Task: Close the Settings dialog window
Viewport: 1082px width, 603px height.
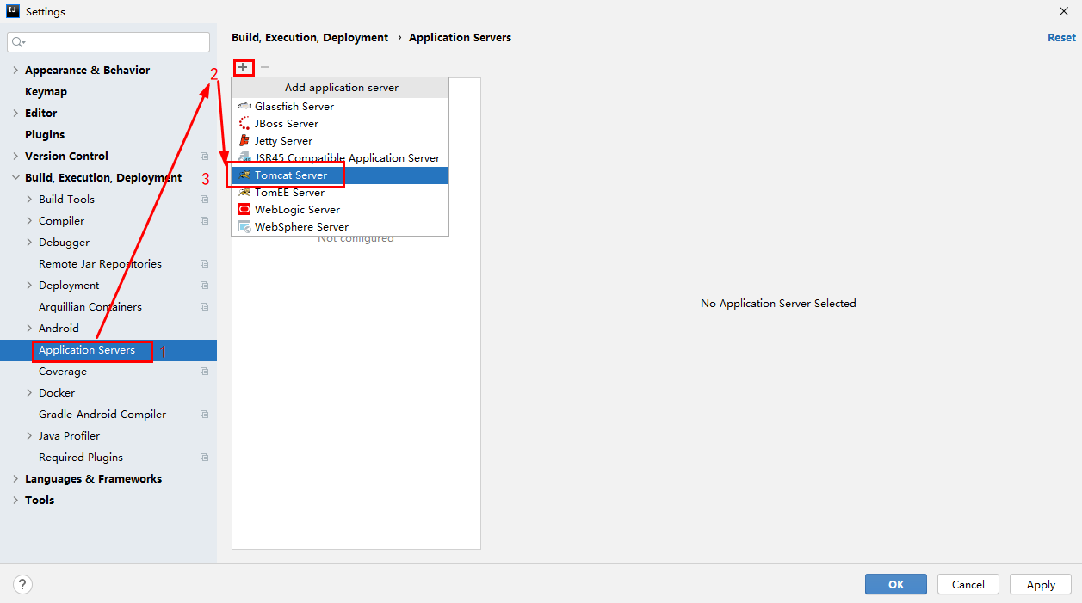Action: pyautogui.click(x=1063, y=11)
